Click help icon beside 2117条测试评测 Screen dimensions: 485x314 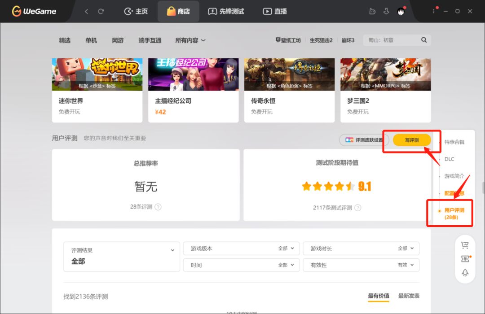(358, 208)
